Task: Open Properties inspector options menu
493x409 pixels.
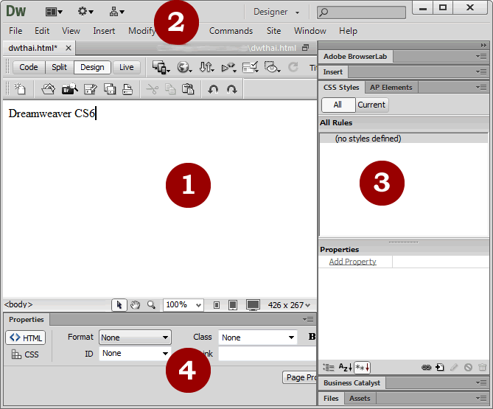Action: click(308, 320)
